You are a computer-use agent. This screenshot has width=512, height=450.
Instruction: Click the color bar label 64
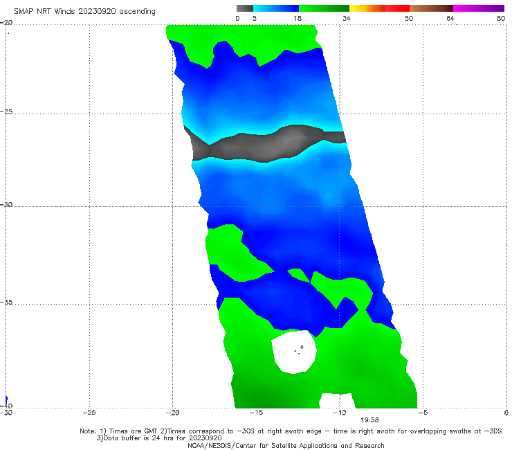pyautogui.click(x=450, y=19)
